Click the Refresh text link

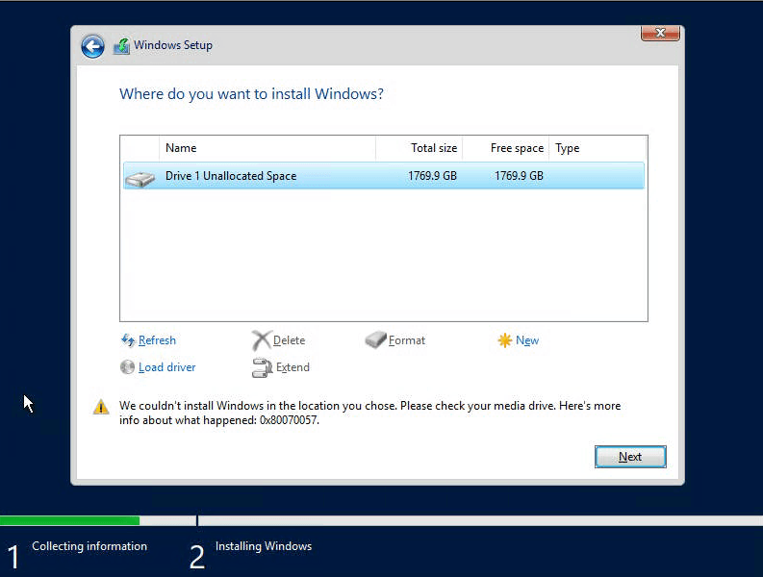pyautogui.click(x=157, y=340)
